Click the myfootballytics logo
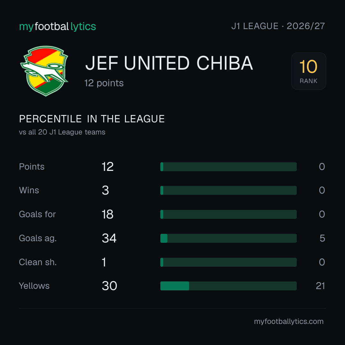 pyautogui.click(x=57, y=27)
